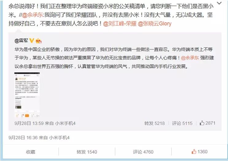Open @刘江峰-荣耀 profile link
The image size is (228, 161).
tap(120, 24)
